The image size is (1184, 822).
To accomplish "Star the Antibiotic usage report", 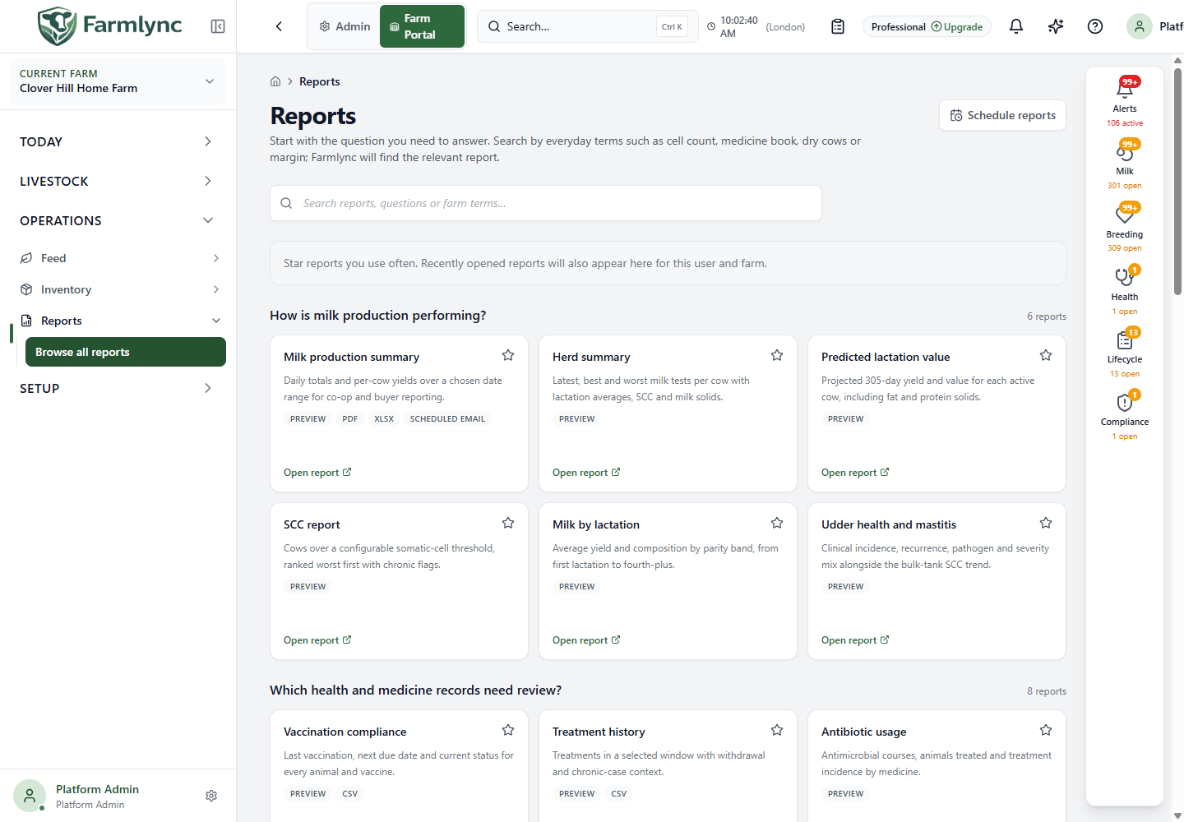I will (x=1046, y=730).
